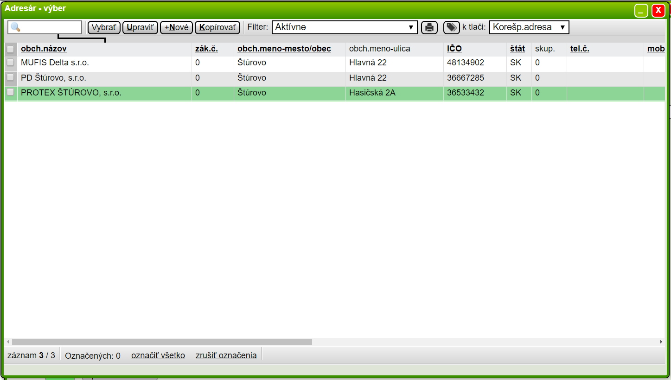This screenshot has height=380, width=671.
Task: Click Hlavná 22 in the PD Štúrovo row
Action: [x=368, y=78]
